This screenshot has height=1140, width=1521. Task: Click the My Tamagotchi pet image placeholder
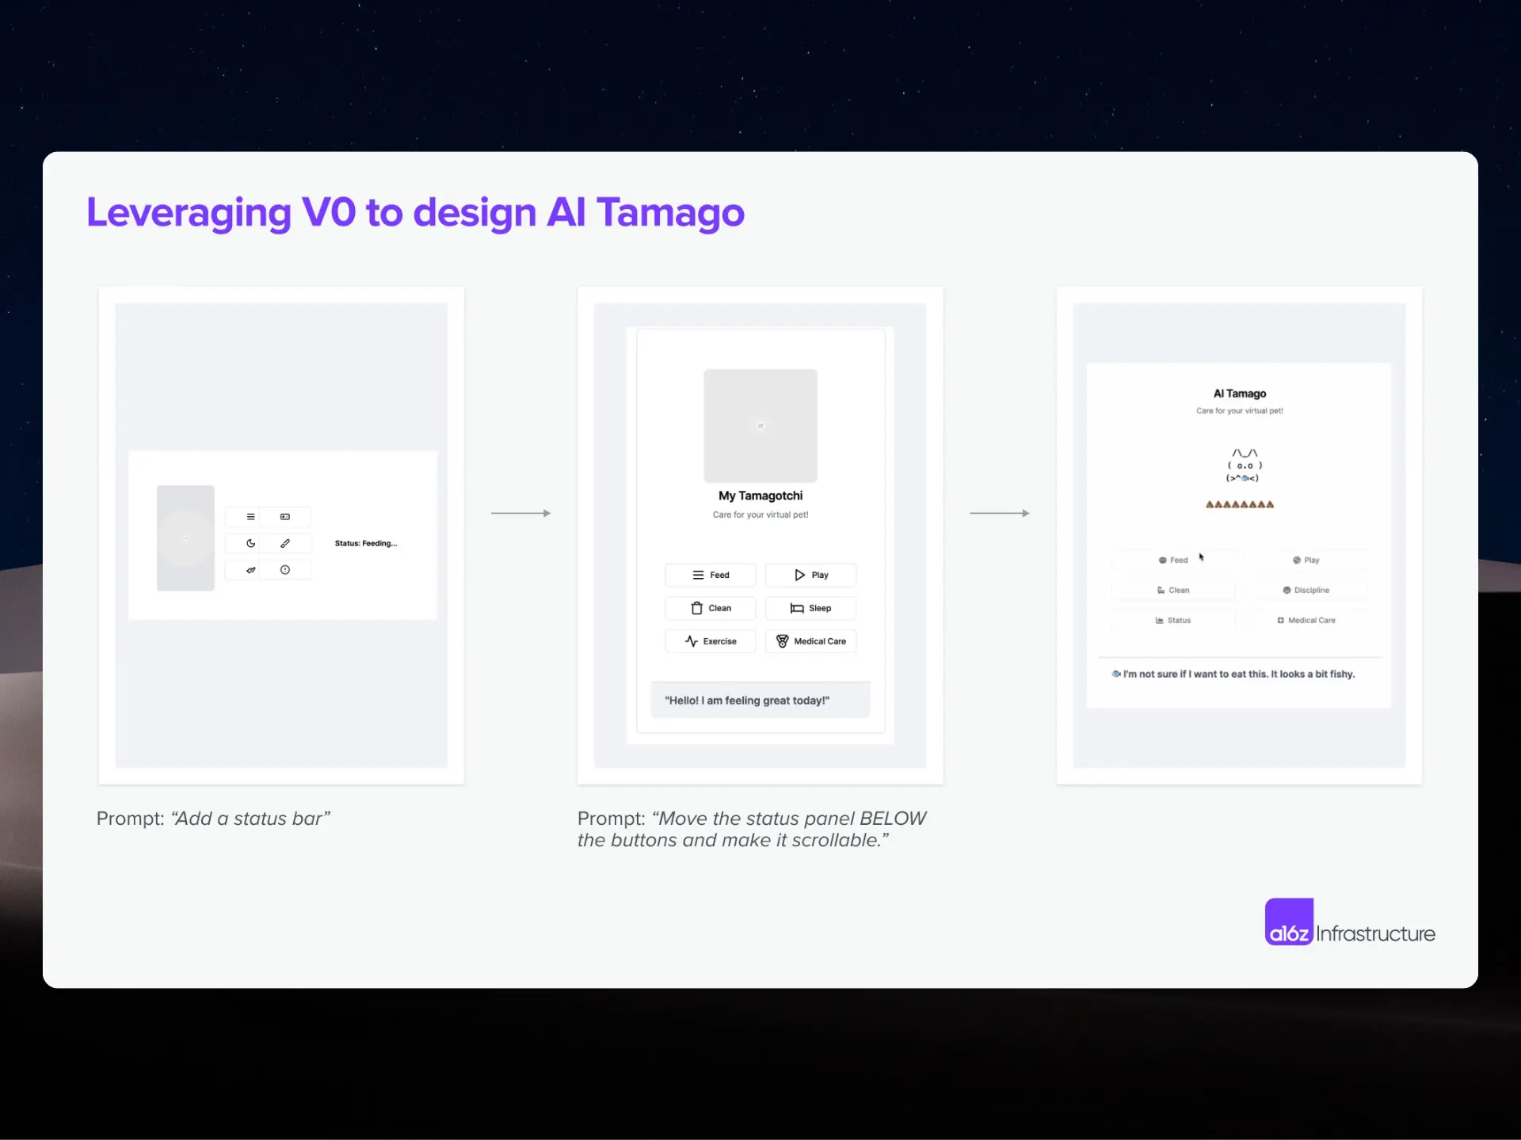pos(760,426)
